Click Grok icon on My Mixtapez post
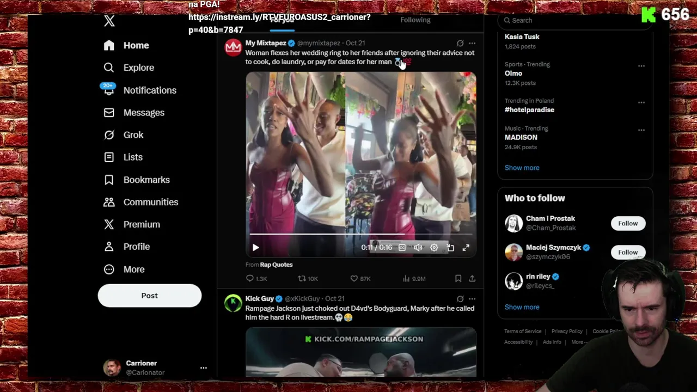Image resolution: width=697 pixels, height=392 pixels. coord(460,43)
